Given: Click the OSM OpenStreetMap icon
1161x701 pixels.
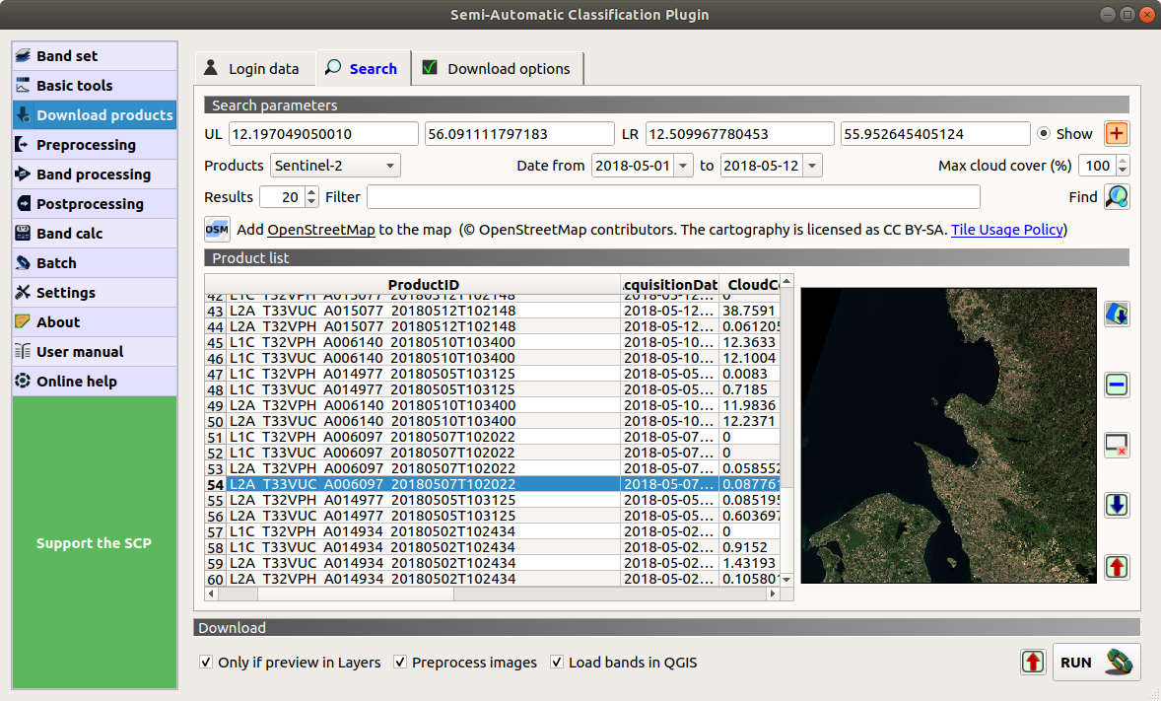Looking at the screenshot, I should (x=217, y=230).
